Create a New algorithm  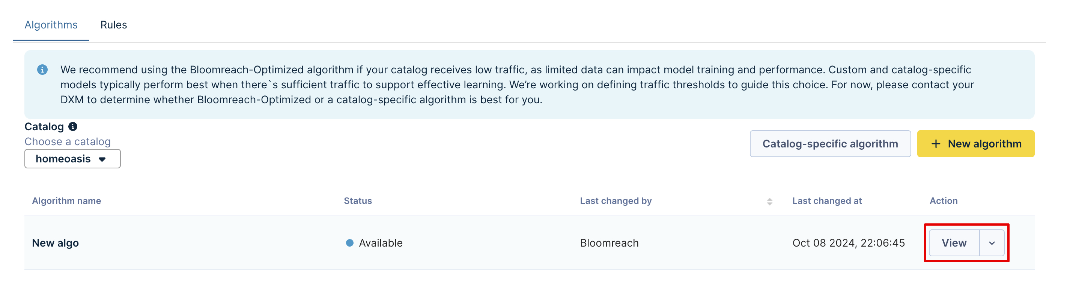(x=975, y=144)
